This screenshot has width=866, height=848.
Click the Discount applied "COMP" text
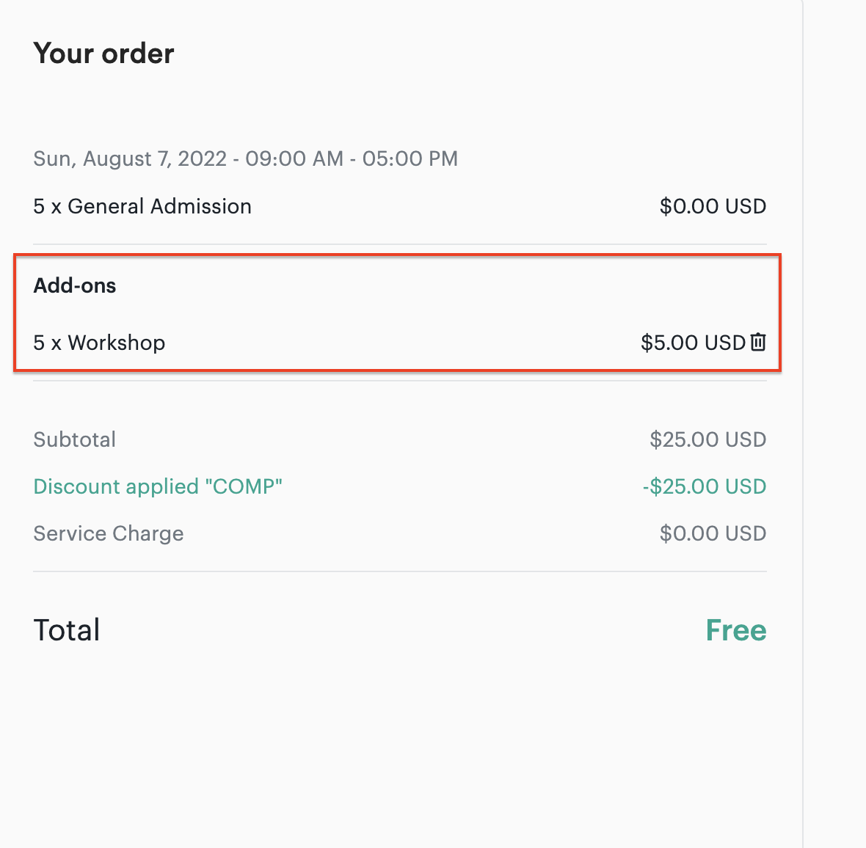click(158, 487)
